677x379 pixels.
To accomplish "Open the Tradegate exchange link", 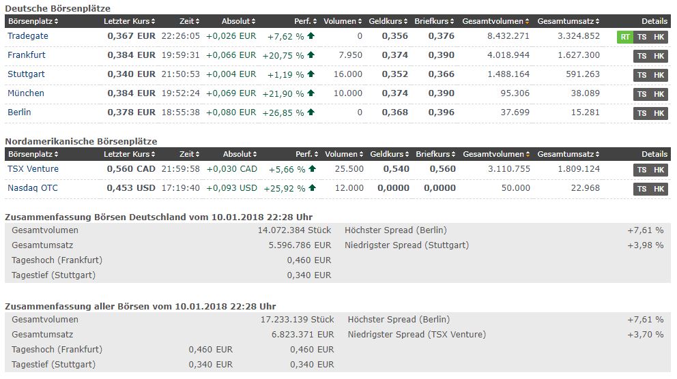I will pyautogui.click(x=28, y=36).
